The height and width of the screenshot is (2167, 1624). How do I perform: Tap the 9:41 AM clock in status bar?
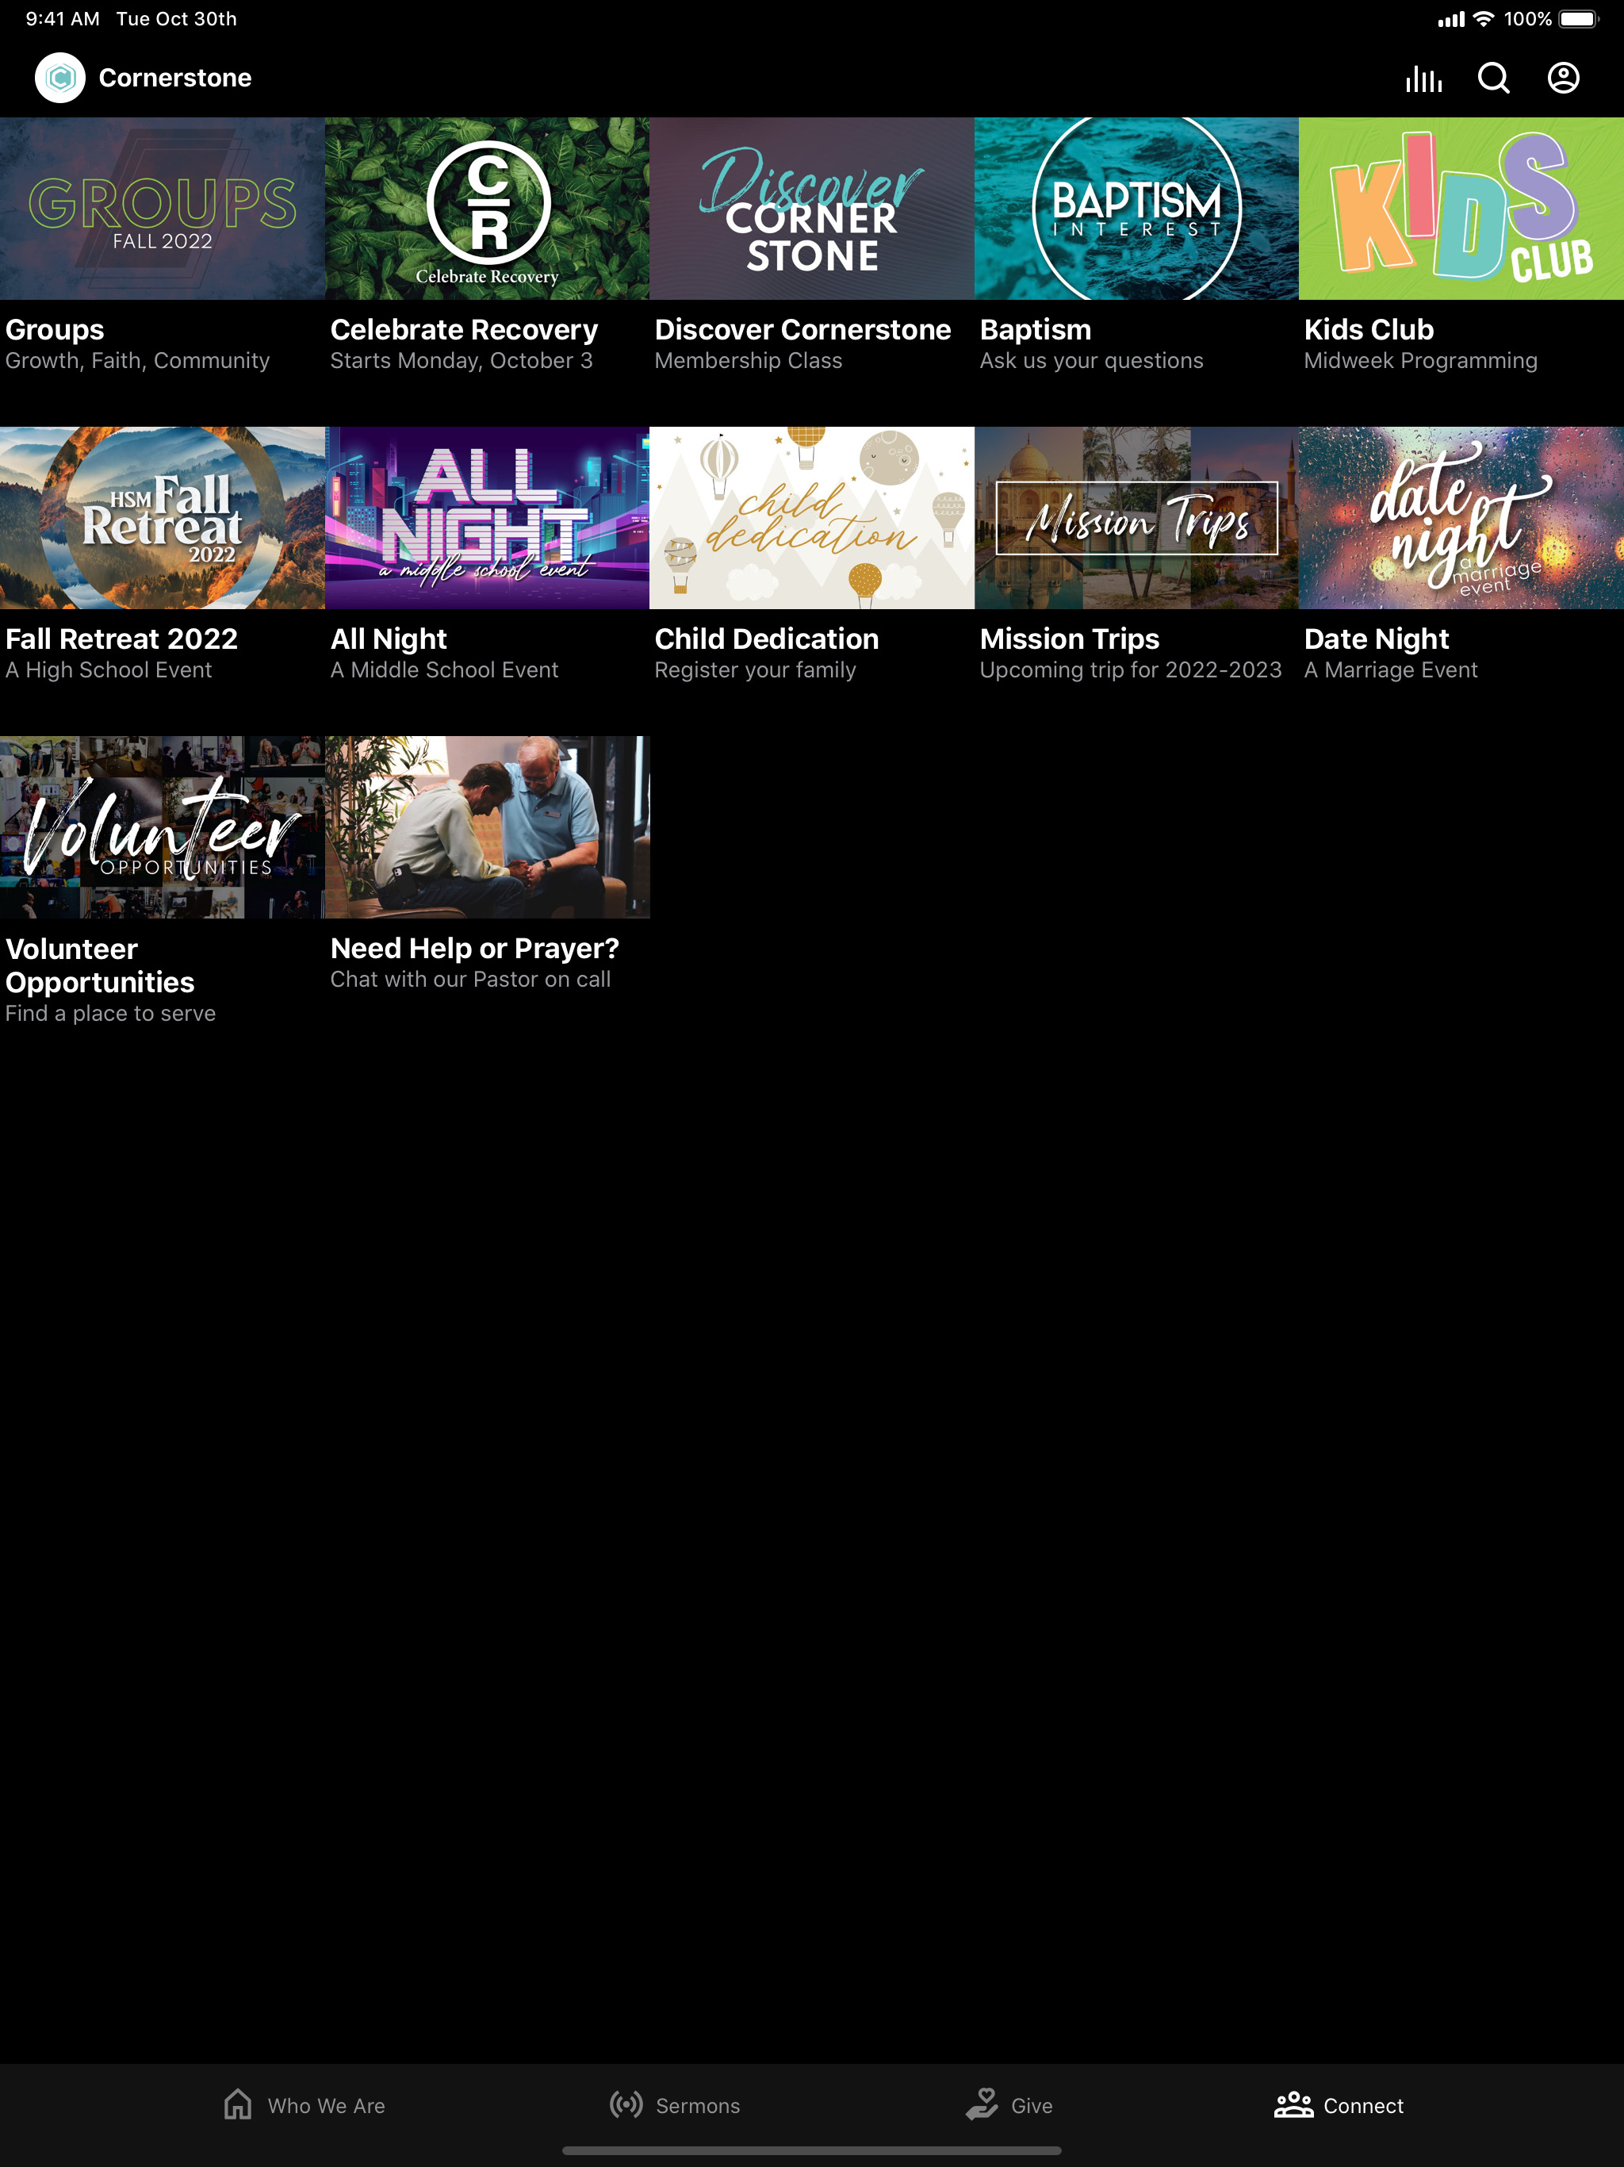(x=63, y=18)
